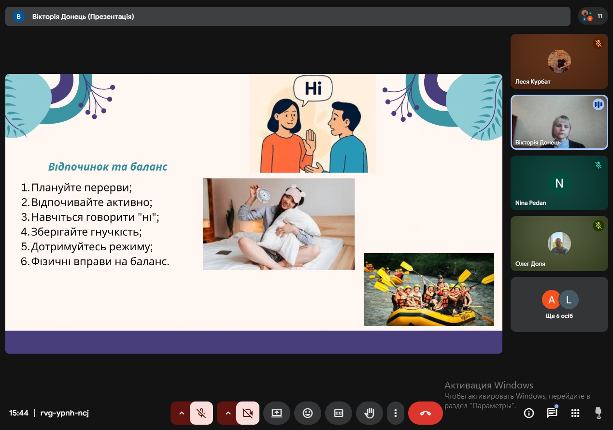Screen dimensions: 613x430
Task: Open the activities grid icon
Action: tap(575, 413)
